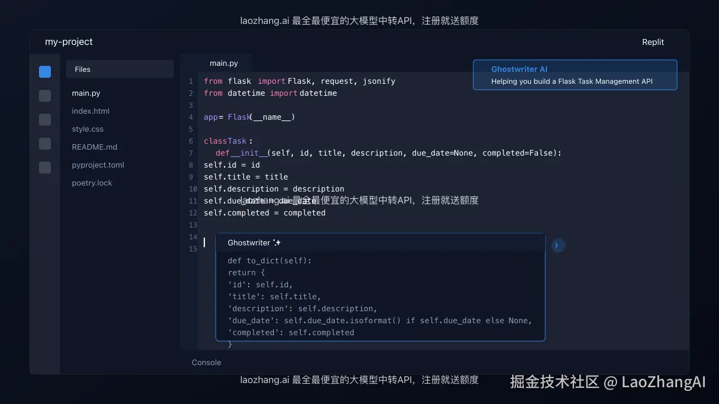
Task: Click the Ghostwriter AI notification title
Action: 519,69
